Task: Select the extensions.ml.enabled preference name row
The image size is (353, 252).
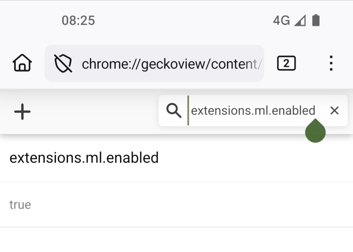Action: click(84, 158)
